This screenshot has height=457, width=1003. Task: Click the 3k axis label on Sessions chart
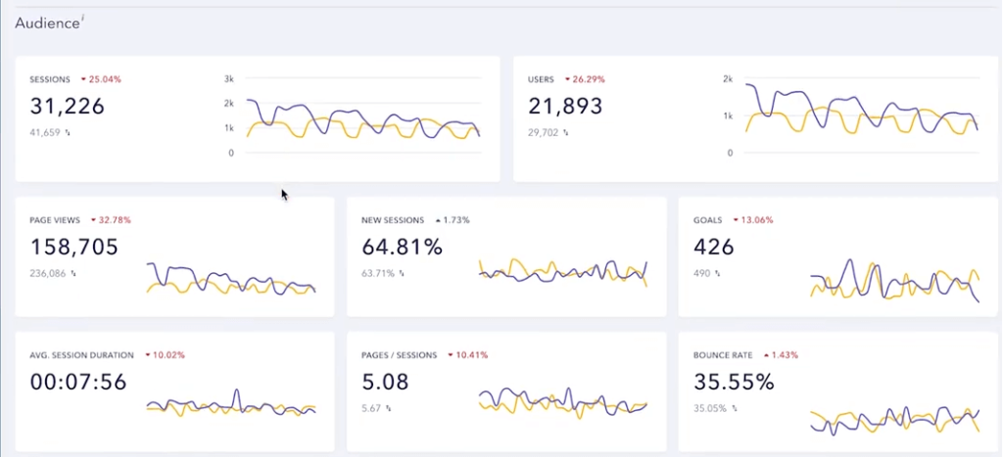[x=229, y=78]
